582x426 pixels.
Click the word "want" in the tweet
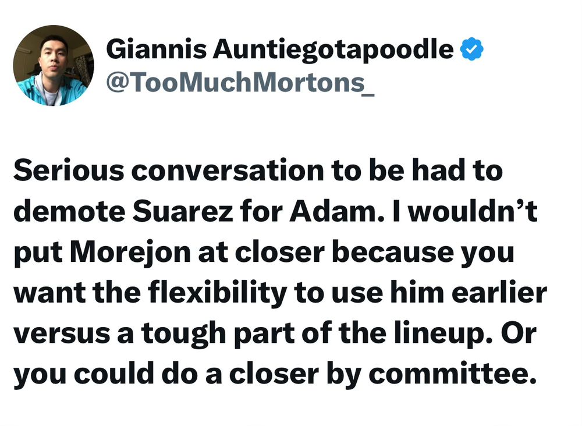(49, 293)
